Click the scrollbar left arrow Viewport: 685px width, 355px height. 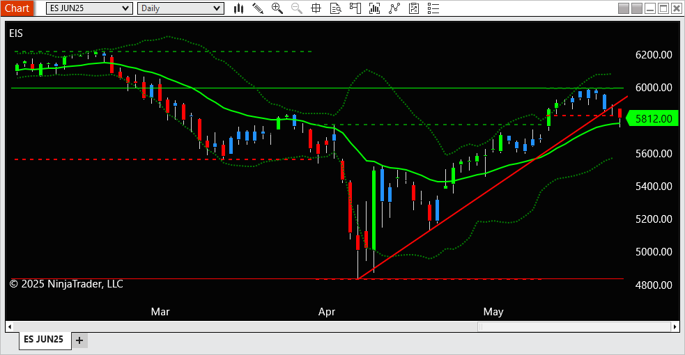[x=10, y=326]
